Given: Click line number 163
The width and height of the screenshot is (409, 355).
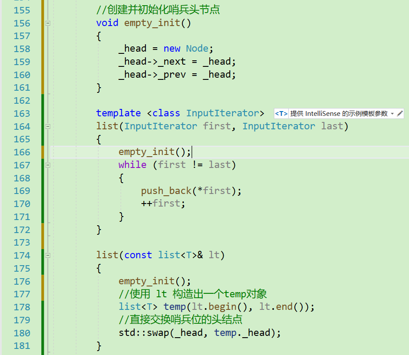Looking at the screenshot, I should click(x=22, y=114).
